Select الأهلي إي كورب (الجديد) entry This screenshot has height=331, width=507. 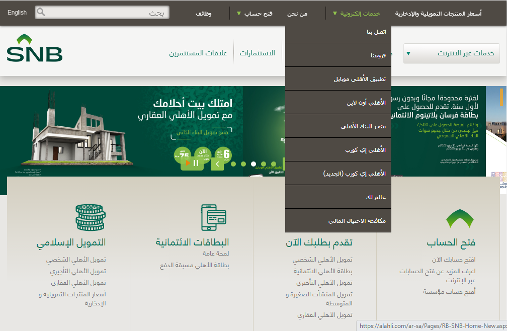(x=338, y=173)
